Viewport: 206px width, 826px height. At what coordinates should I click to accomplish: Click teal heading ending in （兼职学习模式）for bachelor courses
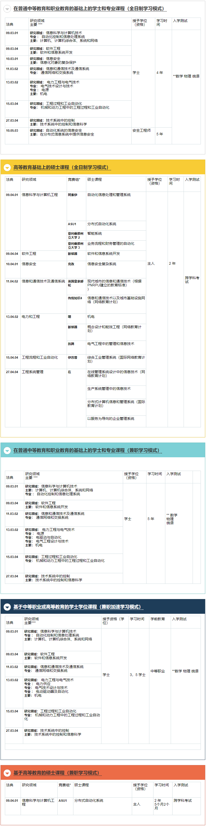[88, 451]
